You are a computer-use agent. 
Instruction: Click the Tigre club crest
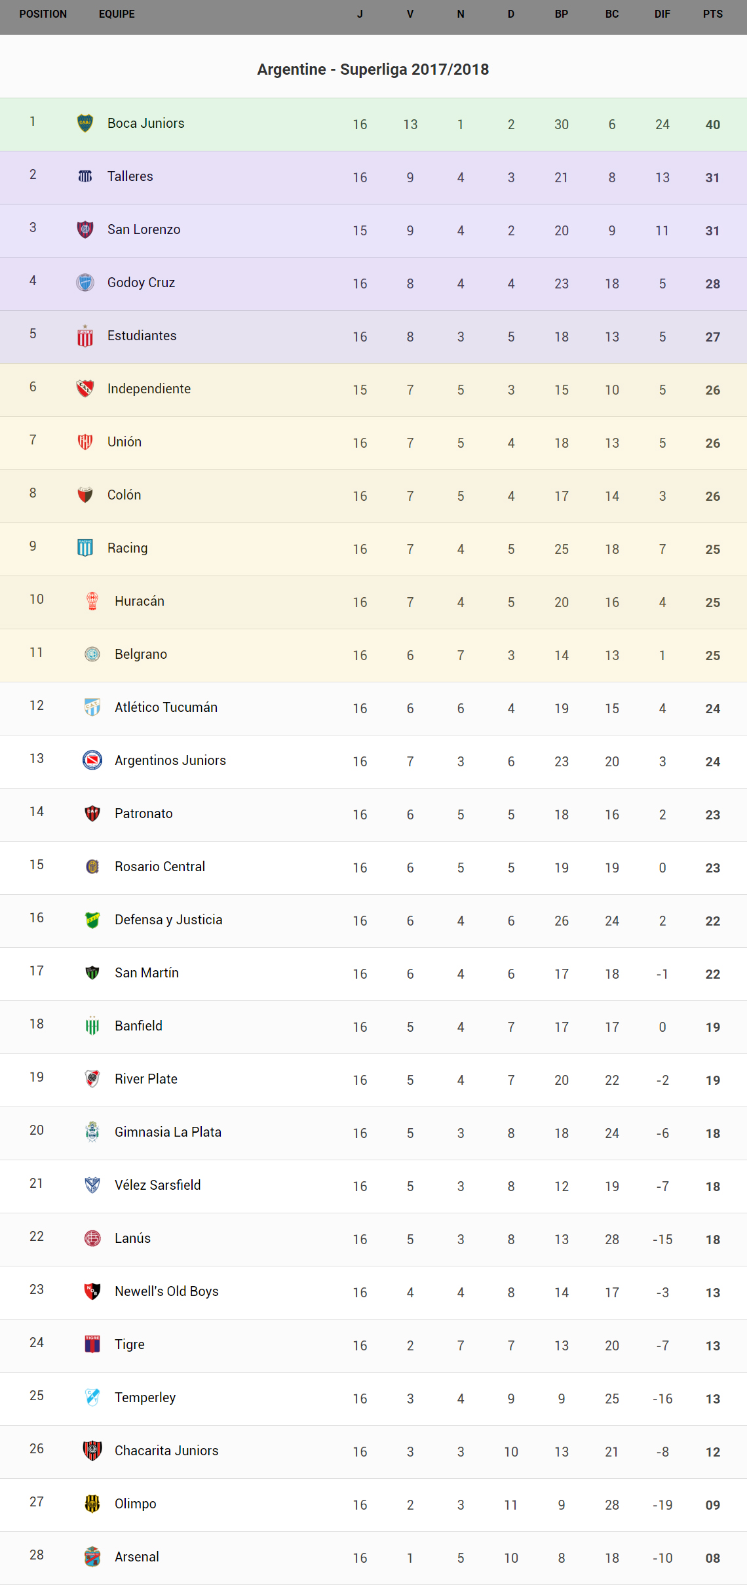(x=92, y=1344)
